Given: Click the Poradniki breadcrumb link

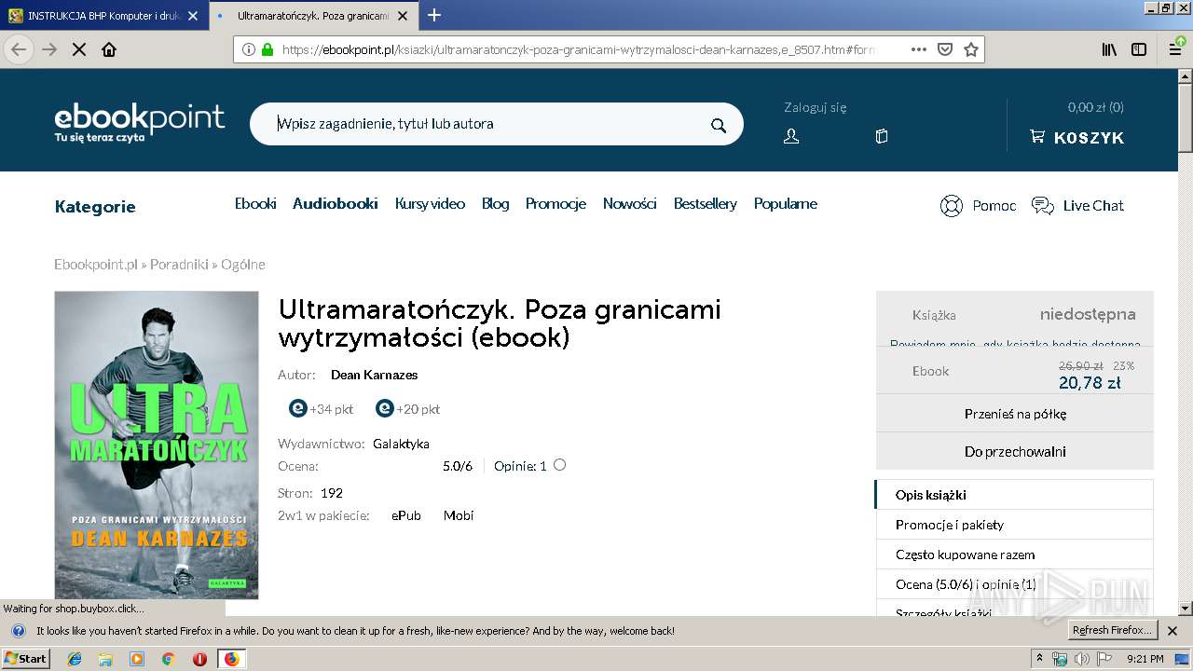Looking at the screenshot, I should [x=179, y=265].
